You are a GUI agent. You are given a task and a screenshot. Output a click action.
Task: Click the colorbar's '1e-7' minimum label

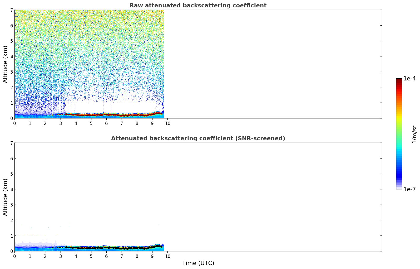coord(409,189)
